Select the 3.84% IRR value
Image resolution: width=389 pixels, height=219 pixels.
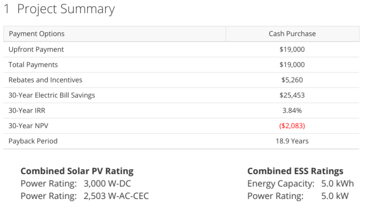(292, 110)
